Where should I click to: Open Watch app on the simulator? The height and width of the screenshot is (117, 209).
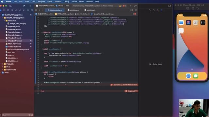[203, 22]
